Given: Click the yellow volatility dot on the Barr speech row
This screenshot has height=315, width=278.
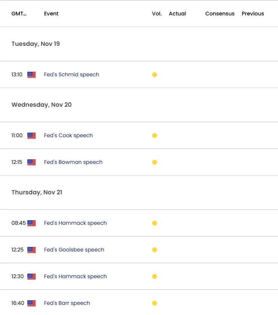Looking at the screenshot, I should [x=154, y=303].
